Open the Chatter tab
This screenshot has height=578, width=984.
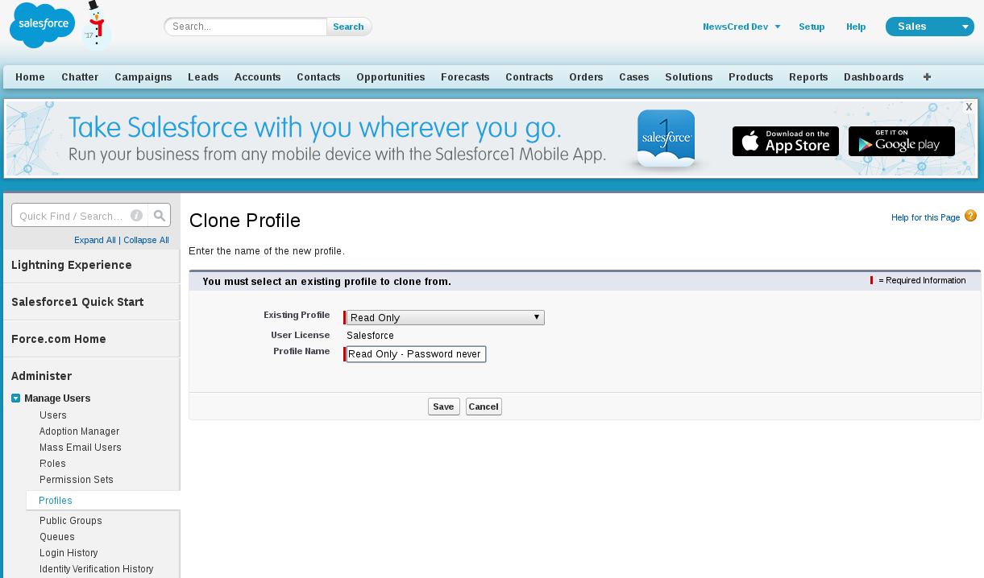pos(80,77)
